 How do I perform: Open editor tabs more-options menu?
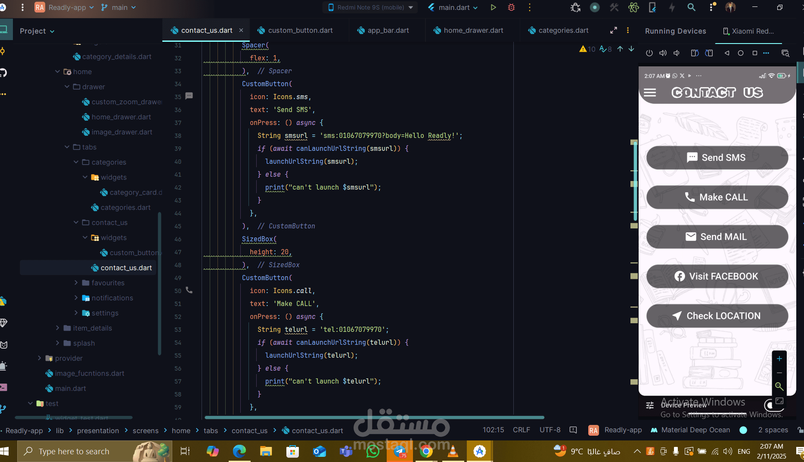[628, 30]
